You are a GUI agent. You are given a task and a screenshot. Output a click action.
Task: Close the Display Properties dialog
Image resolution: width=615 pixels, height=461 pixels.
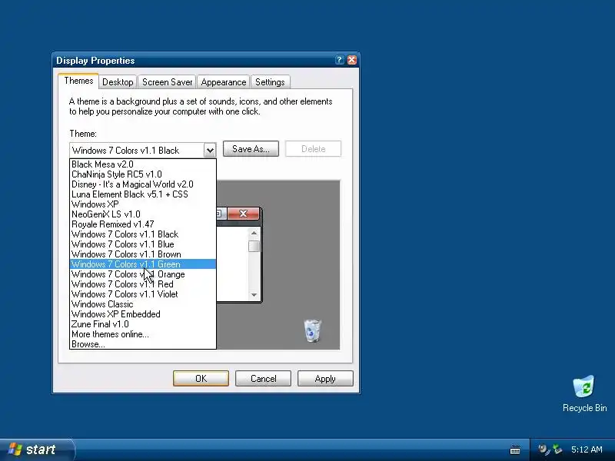(x=352, y=60)
